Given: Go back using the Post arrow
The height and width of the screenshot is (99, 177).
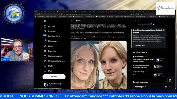Looking at the screenshot, I should [72, 21].
